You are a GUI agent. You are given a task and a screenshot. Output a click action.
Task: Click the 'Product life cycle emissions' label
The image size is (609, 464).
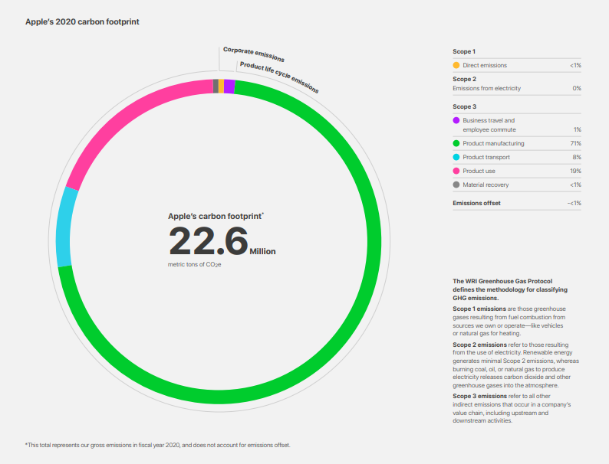click(279, 77)
